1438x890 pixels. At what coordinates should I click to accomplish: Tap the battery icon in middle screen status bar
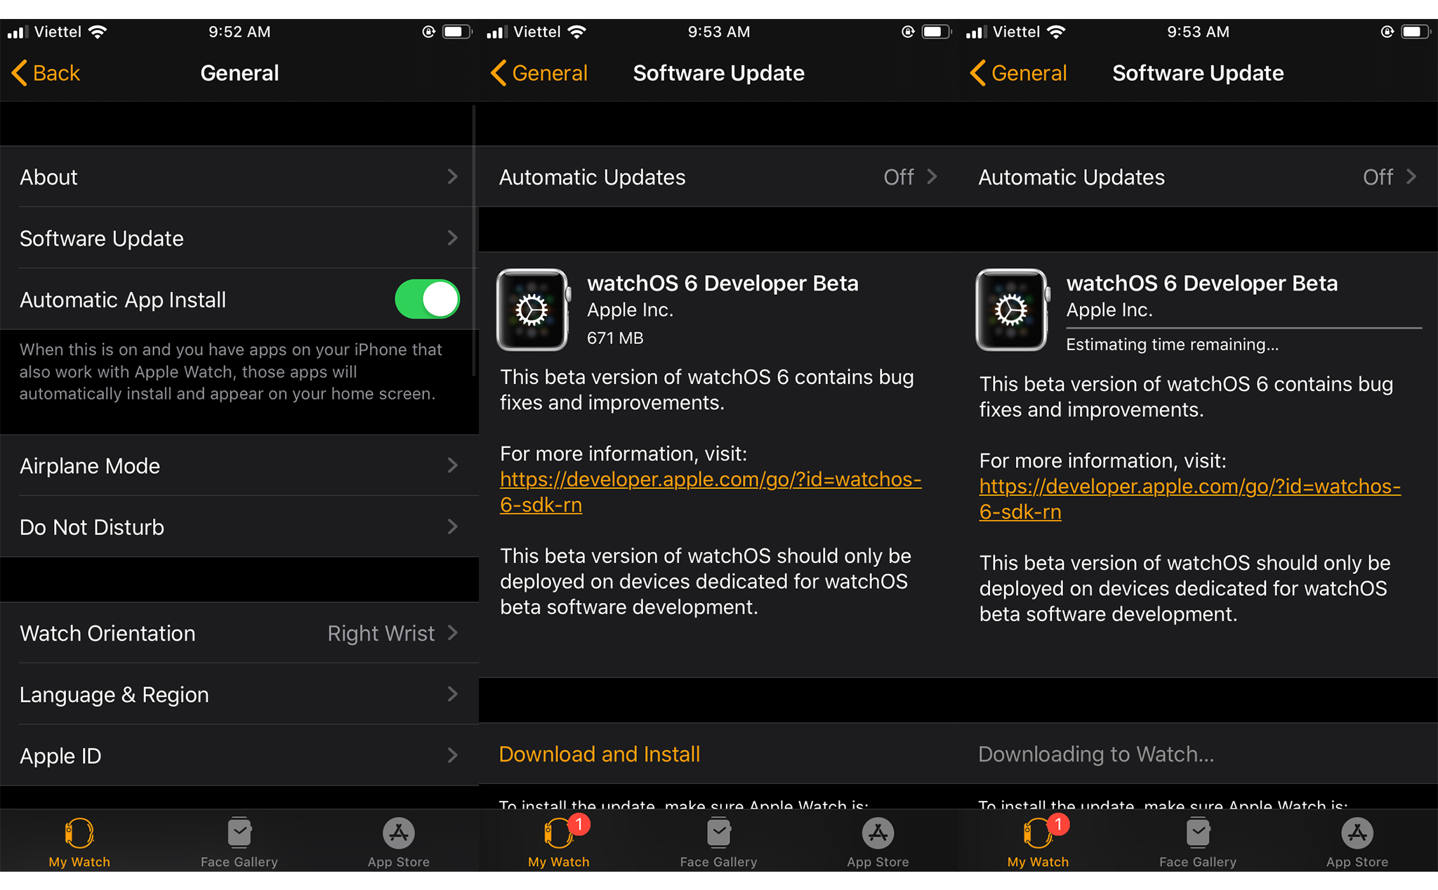(937, 32)
